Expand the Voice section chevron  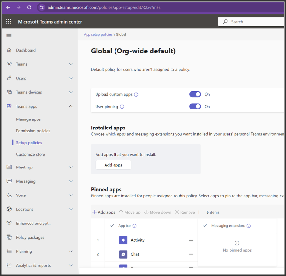[x=71, y=195]
